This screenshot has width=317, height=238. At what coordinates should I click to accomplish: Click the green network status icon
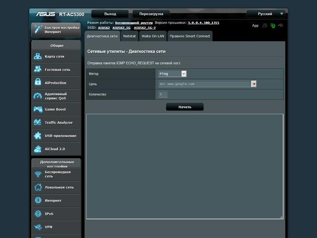pyautogui.click(x=273, y=26)
